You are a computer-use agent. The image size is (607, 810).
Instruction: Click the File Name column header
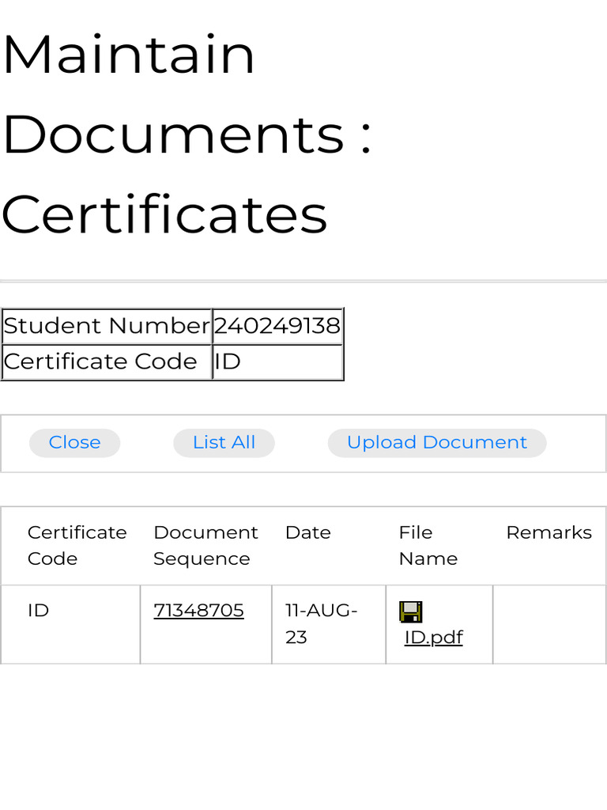428,546
